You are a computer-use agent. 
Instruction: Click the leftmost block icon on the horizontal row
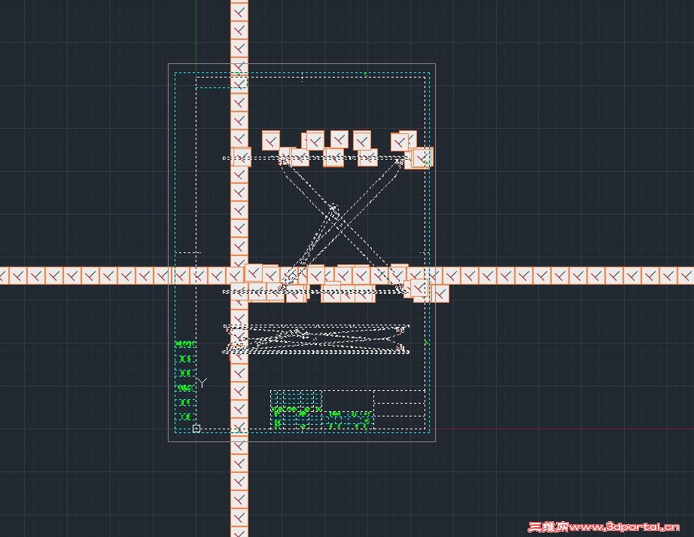tap(6, 276)
